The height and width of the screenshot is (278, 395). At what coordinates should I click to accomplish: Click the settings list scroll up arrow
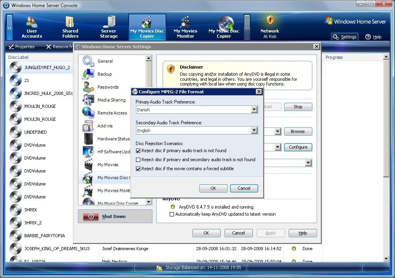pyautogui.click(x=149, y=58)
